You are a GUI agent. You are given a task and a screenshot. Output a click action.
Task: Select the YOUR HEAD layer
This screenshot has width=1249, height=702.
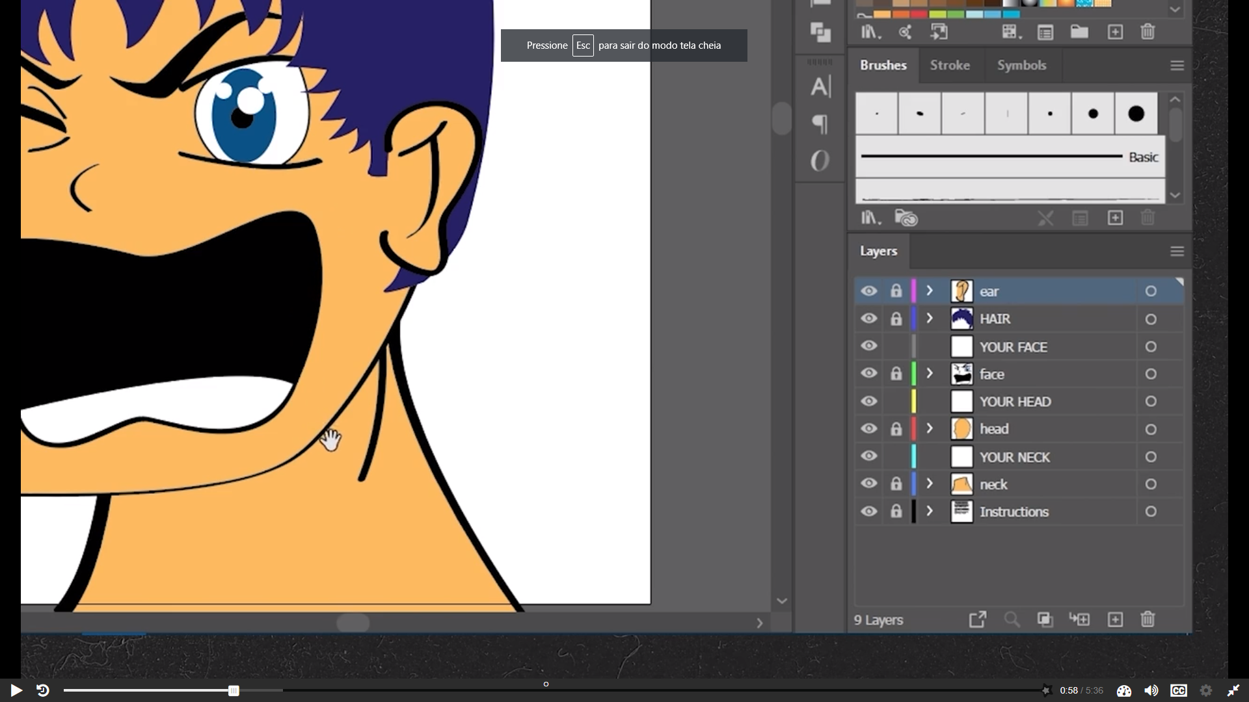[1015, 402]
